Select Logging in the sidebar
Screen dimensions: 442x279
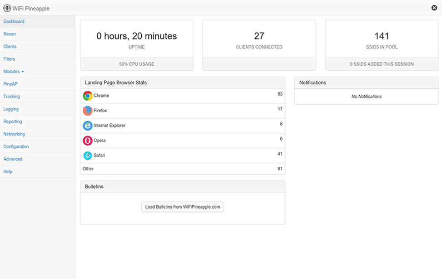(x=11, y=109)
